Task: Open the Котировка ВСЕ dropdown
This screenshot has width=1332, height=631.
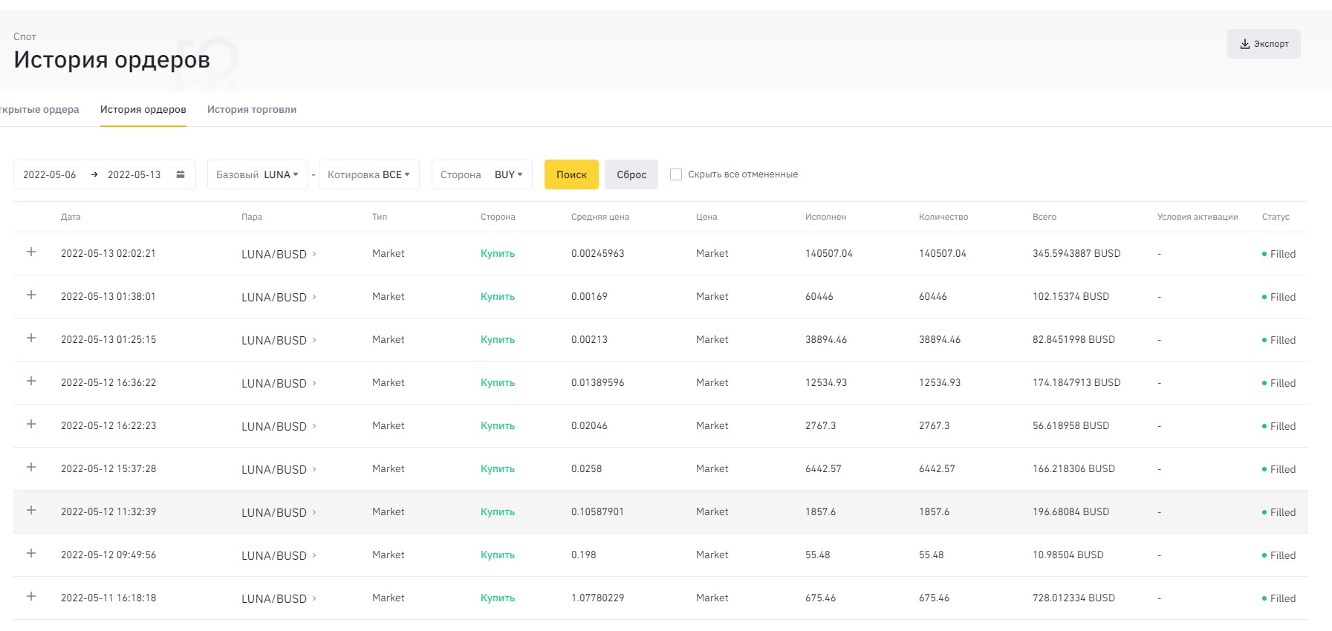Action: click(369, 174)
